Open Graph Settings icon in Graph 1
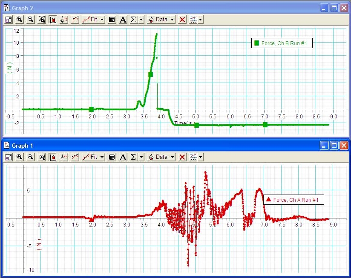The height and width of the screenshot is (278, 351). tap(193, 157)
